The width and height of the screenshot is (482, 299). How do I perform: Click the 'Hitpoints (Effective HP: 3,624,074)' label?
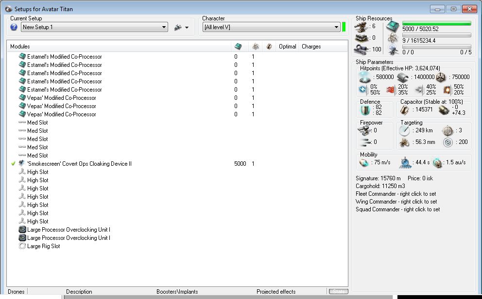click(400, 68)
